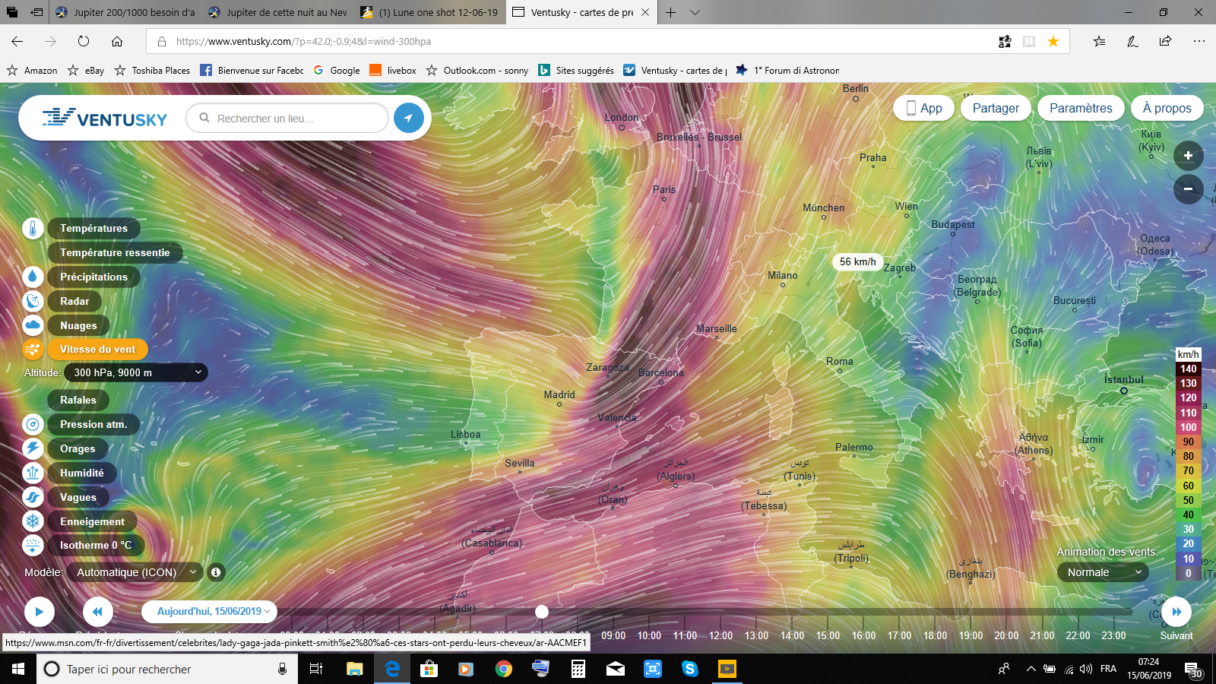
Task: Click the precipitation water drop icon
Action: 33,277
